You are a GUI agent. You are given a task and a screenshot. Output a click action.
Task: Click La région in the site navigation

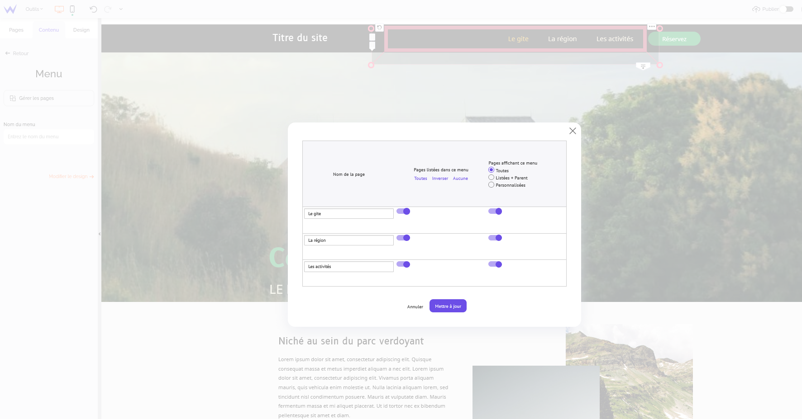563,39
